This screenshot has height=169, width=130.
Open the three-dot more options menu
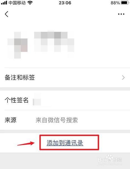(x=121, y=14)
